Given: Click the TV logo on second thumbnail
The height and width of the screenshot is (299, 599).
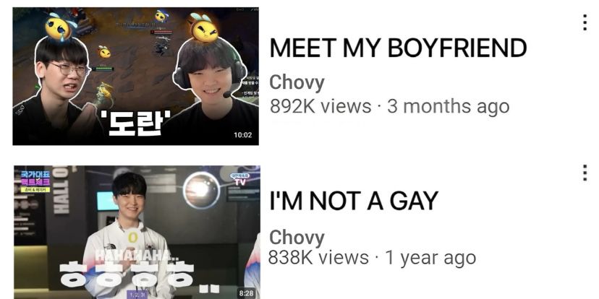Looking at the screenshot, I should click(240, 178).
